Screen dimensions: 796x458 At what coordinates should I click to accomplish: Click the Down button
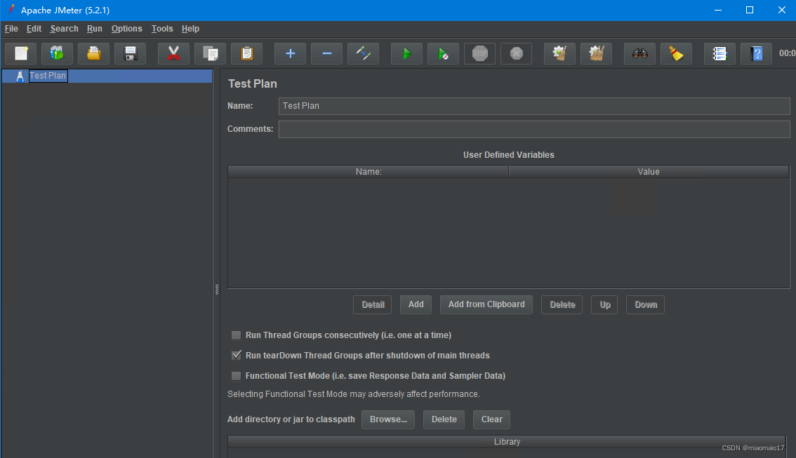point(645,305)
